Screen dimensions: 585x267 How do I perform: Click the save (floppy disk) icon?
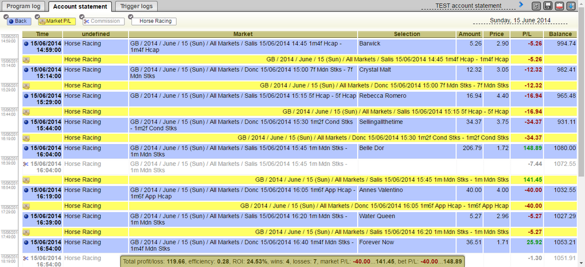(x=548, y=6)
